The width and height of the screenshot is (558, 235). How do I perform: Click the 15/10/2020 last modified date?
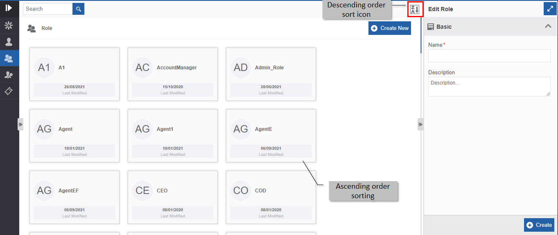point(173,87)
